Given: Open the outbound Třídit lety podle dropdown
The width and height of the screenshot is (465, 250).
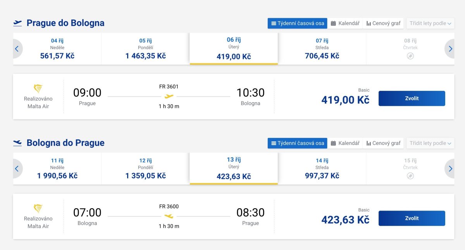Looking at the screenshot, I should point(430,23).
